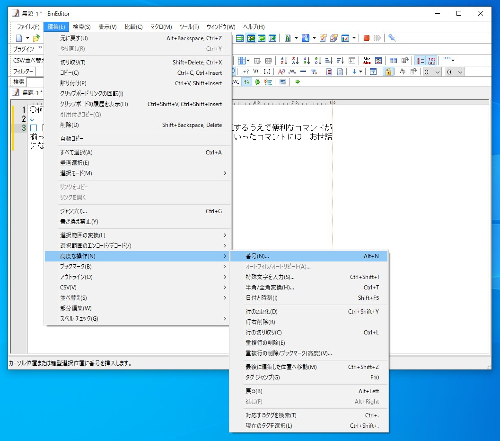Toggle search direction up-down arrows icon

click(x=247, y=82)
